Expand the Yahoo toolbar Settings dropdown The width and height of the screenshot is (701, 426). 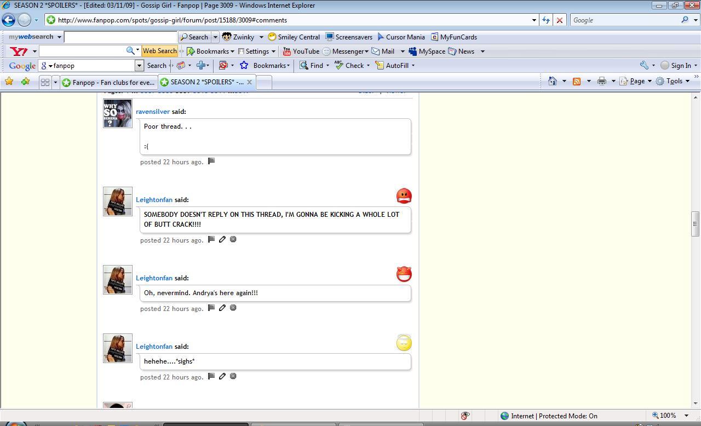pos(257,51)
